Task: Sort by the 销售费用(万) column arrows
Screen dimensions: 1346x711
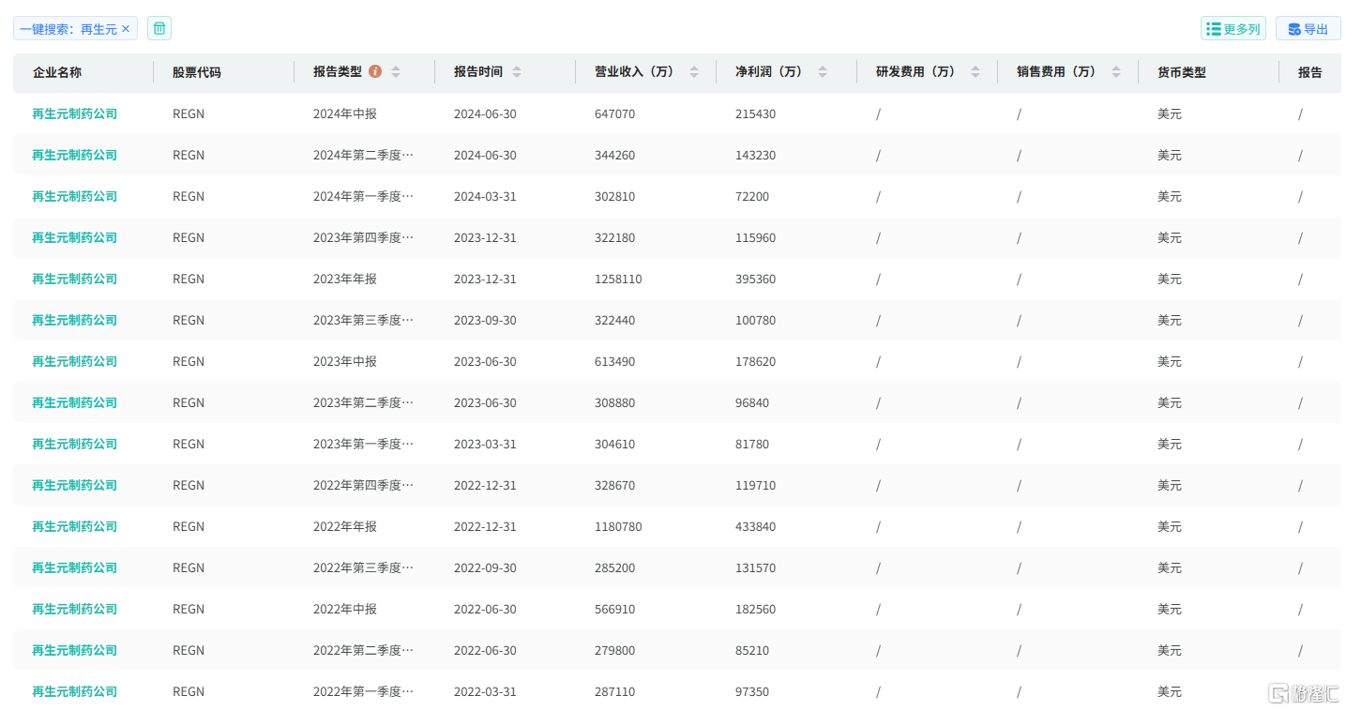Action: point(1116,71)
